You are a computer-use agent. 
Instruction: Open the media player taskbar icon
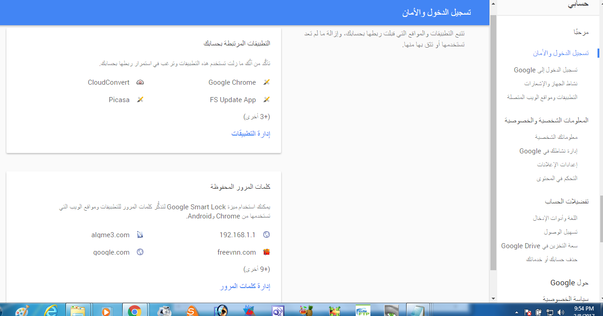point(106,311)
